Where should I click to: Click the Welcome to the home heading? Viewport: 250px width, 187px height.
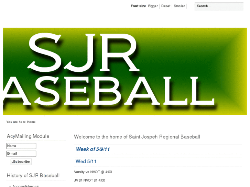137,137
